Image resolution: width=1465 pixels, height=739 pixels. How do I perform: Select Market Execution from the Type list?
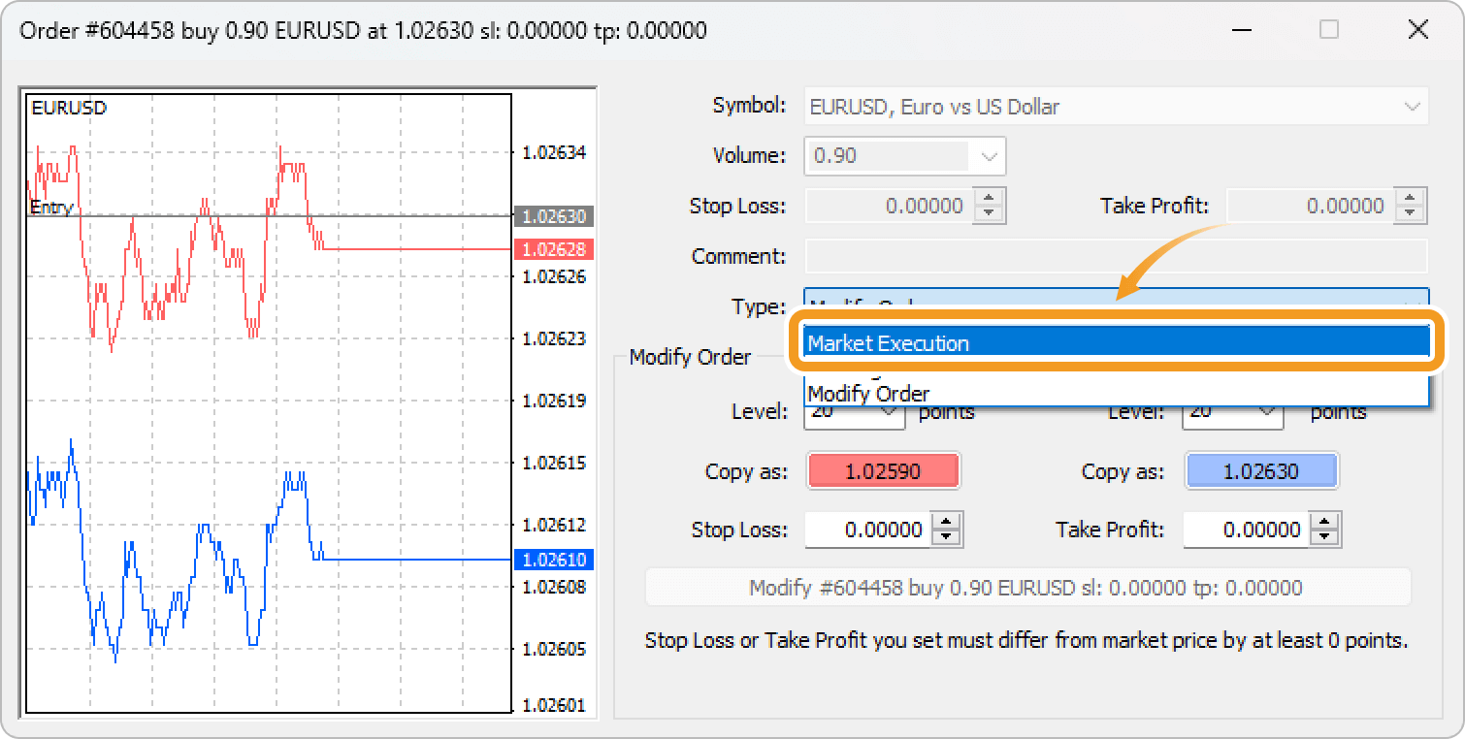(1118, 343)
